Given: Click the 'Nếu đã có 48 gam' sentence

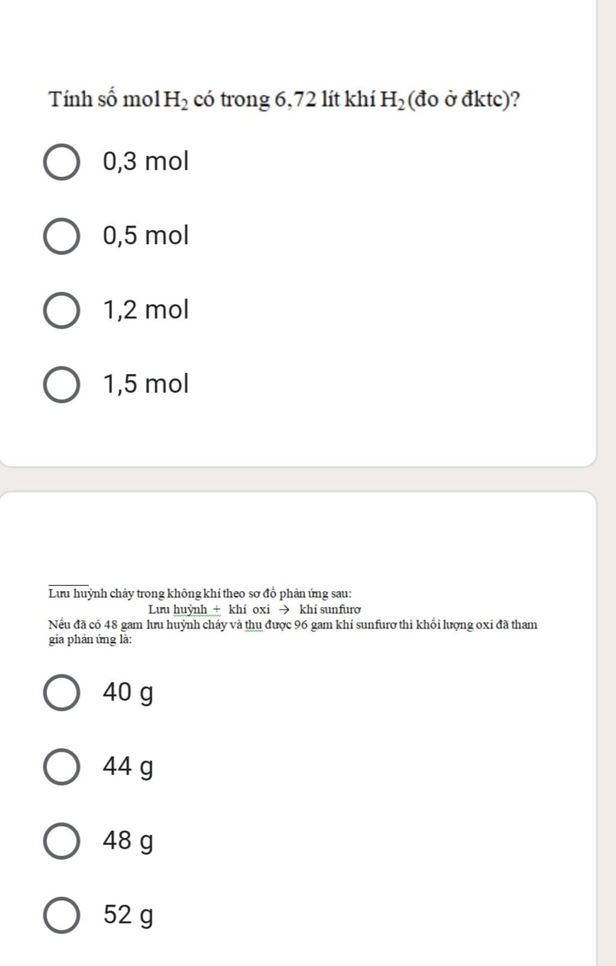Looking at the screenshot, I should pyautogui.click(x=293, y=632).
